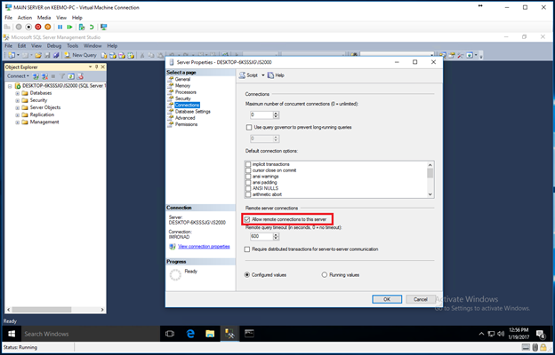This screenshot has width=555, height=355.
Task: Check the arithmetic abort option
Action: 248,194
